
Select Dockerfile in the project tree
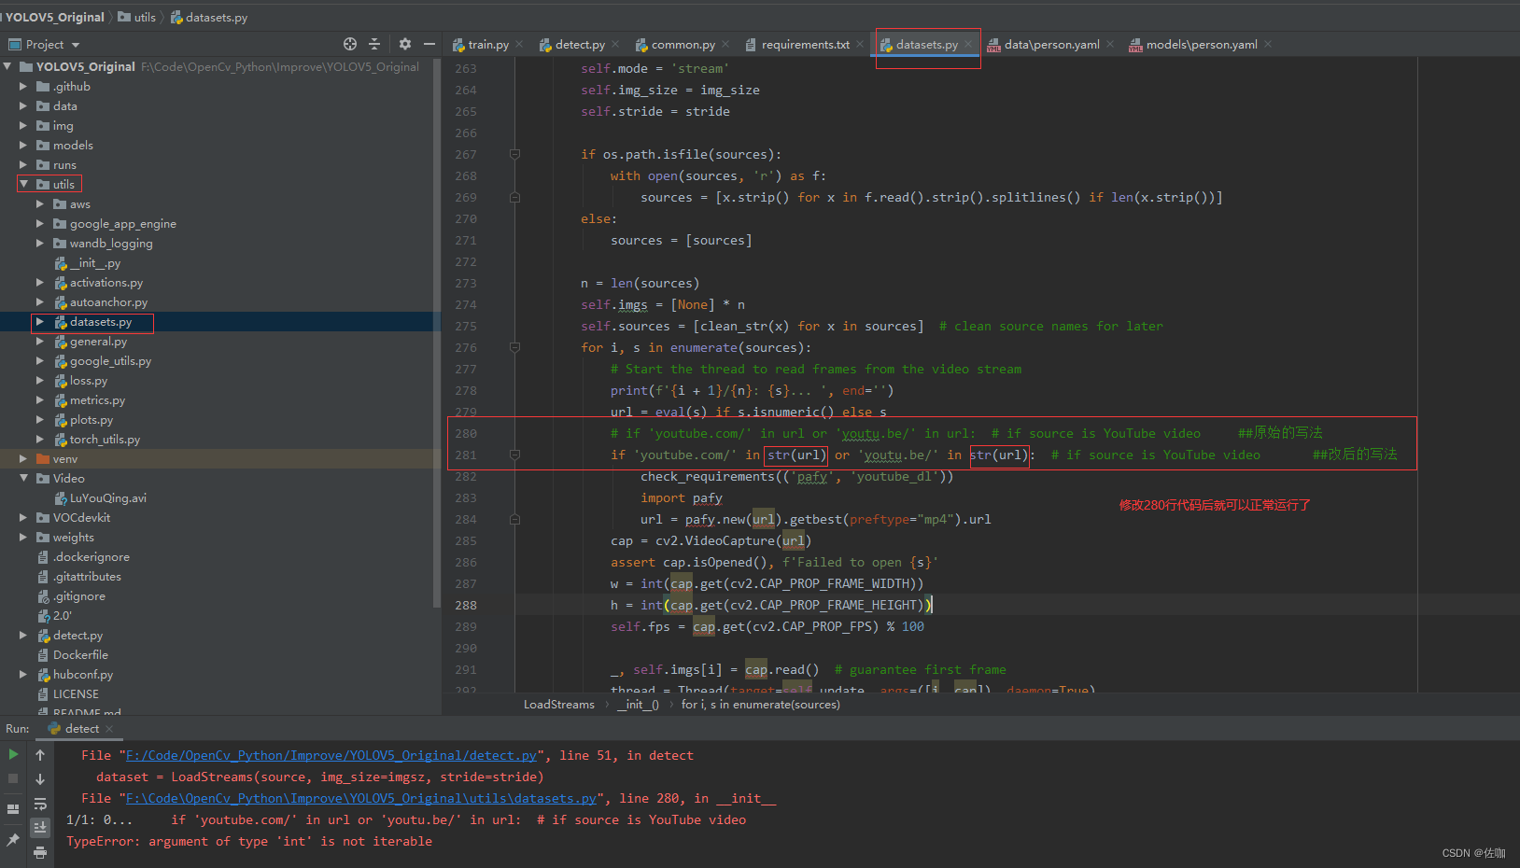pos(80,654)
